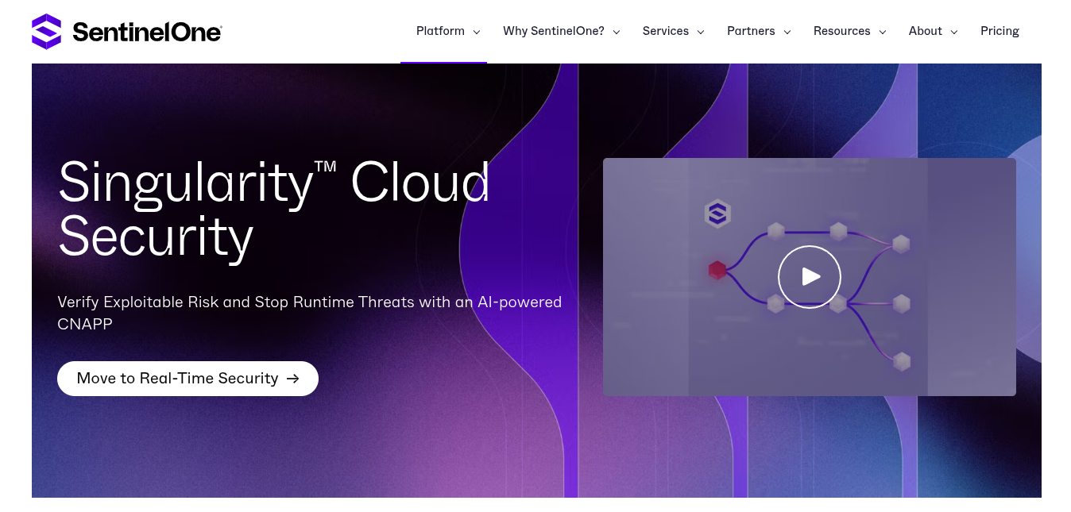Image resolution: width=1071 pixels, height=512 pixels.
Task: Open the Platform menu
Action: tap(440, 31)
